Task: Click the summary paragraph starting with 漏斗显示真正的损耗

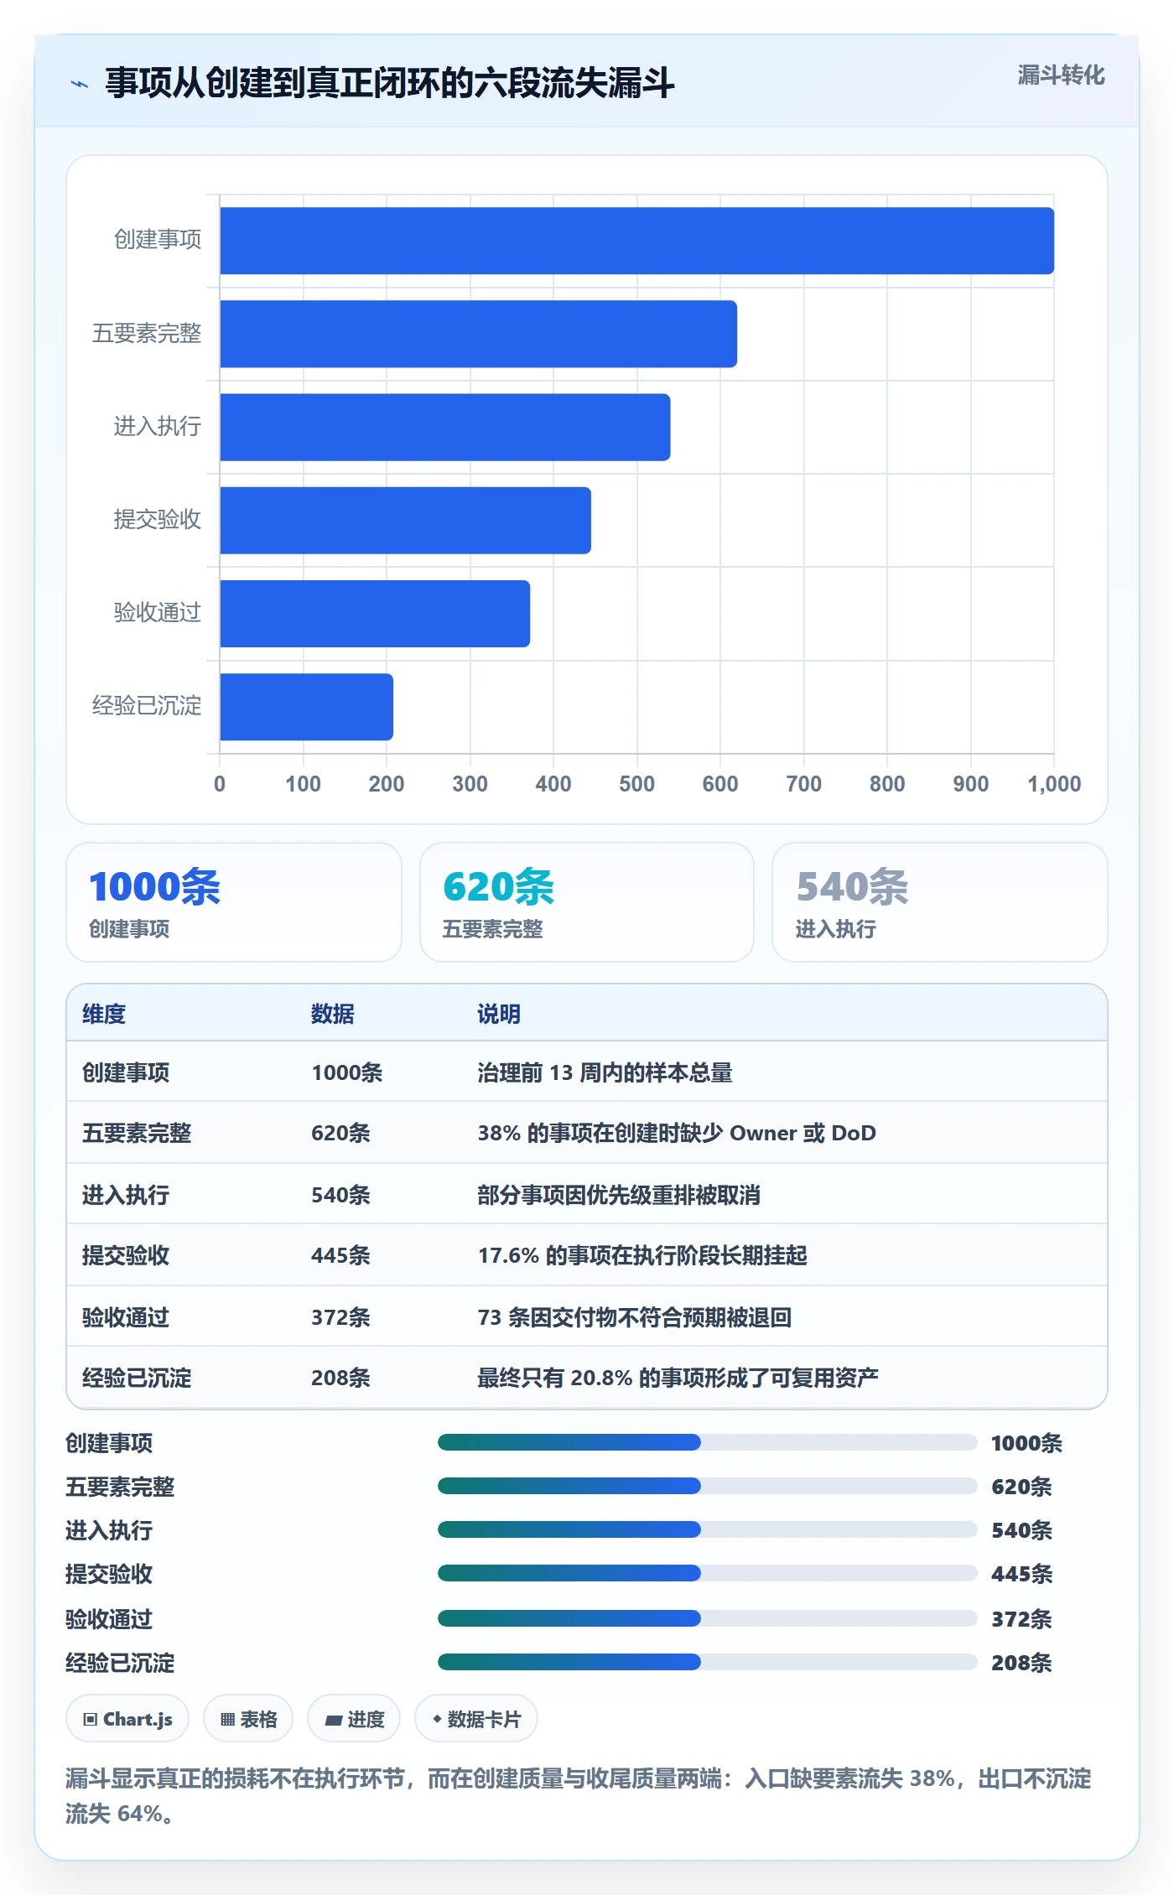Action: click(x=579, y=1796)
